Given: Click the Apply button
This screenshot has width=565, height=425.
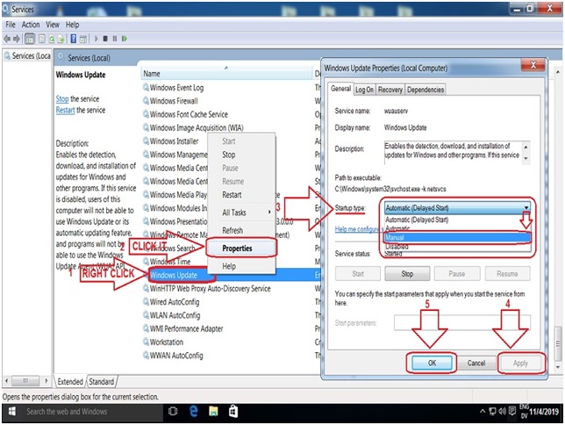Looking at the screenshot, I should tap(520, 363).
